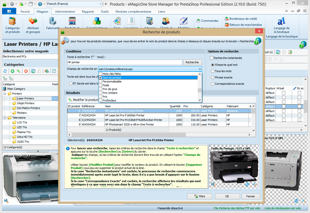Click the edit category pencil icon
The width and height of the screenshot is (310, 213).
click(19, 71)
